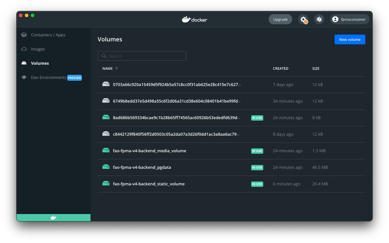Viewport: 389px width, 243px height.
Task: Select Volumes in the sidebar
Action: click(40, 63)
